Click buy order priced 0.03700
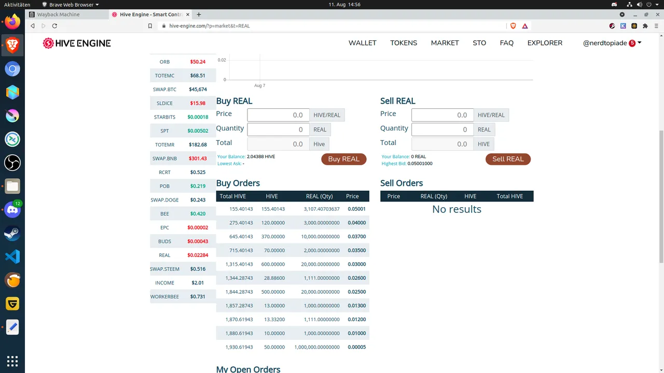 [293, 236]
